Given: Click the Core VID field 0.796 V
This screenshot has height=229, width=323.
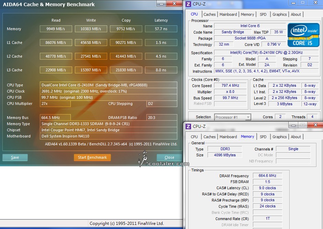Looking at the screenshot, I should point(274,44).
